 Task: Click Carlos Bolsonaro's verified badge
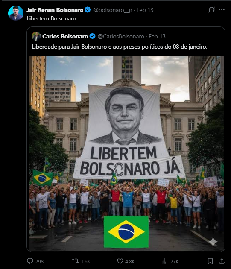tap(93, 36)
